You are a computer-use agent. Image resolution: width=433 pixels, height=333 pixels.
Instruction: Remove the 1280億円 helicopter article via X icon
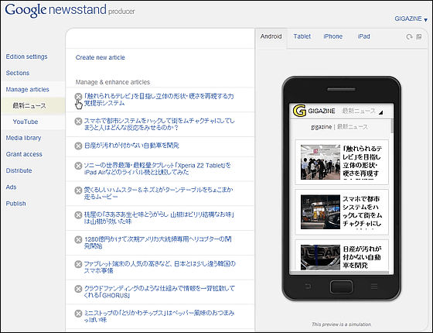tap(78, 239)
